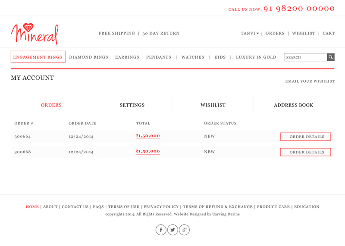
Task: Open Engagement Rings category
Action: 38,57
